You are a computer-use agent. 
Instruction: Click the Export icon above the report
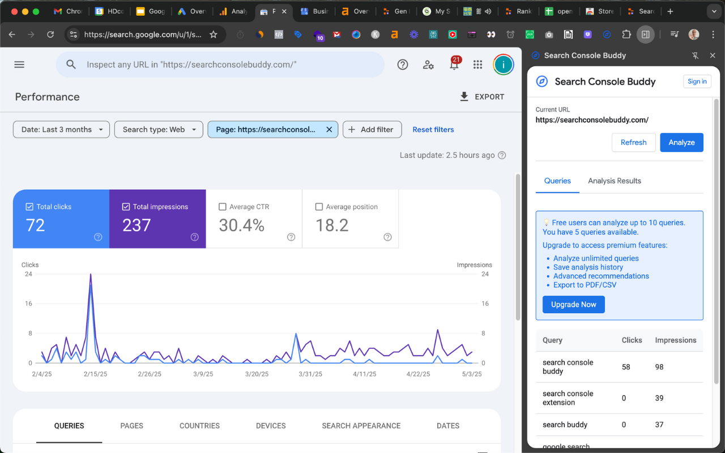click(464, 96)
